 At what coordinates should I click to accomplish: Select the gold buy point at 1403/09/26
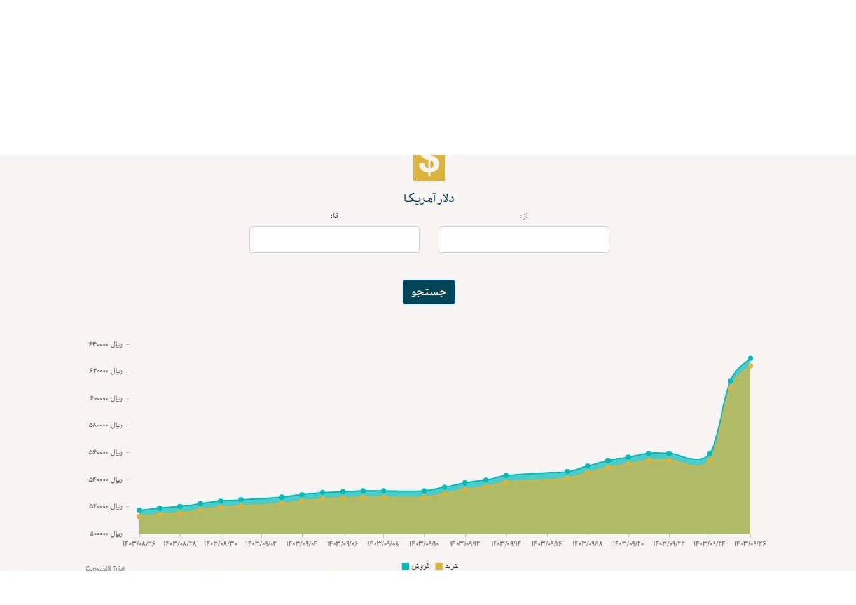pyautogui.click(x=750, y=366)
